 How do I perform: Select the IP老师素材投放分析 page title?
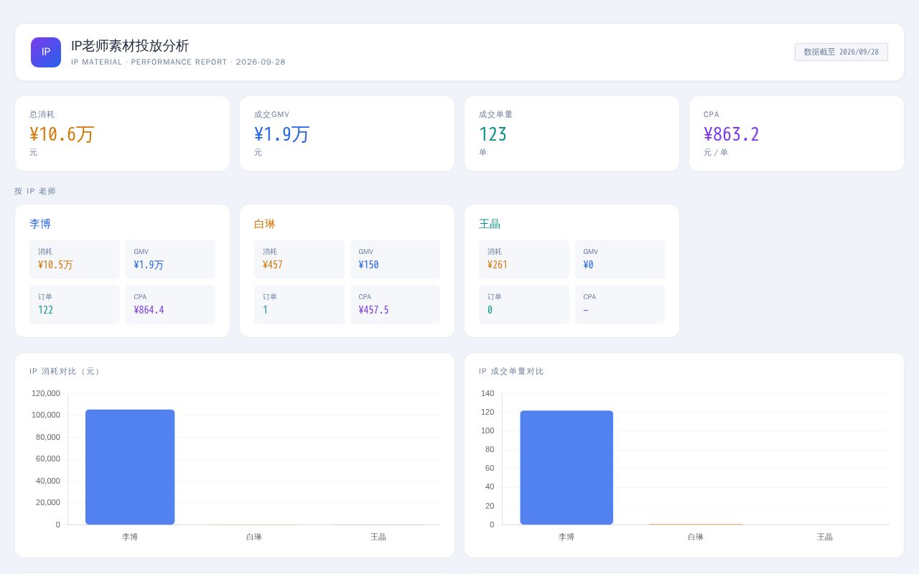coord(130,45)
